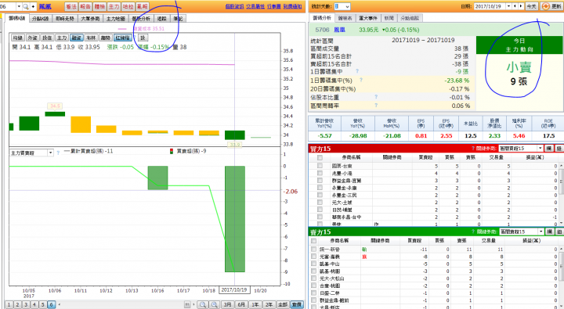Viewport: 564px width, 309px height.
Task: Check the 買方15 header select-all checkbox
Action: (320, 157)
